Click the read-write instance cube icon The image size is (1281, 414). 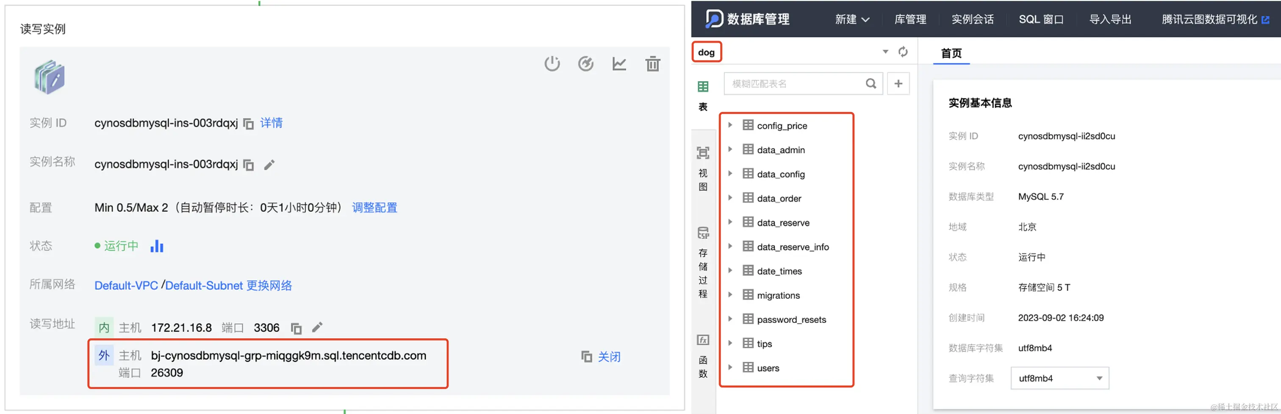(x=49, y=77)
